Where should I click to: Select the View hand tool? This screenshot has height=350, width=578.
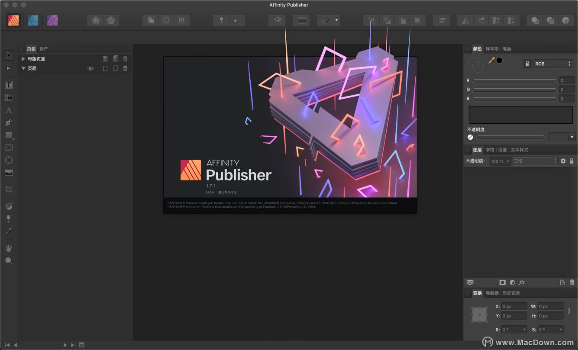point(9,248)
